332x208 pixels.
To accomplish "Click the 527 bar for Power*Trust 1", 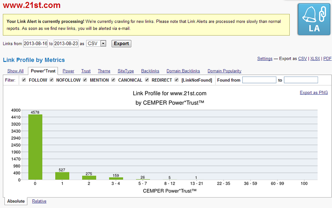I will (x=62, y=176).
